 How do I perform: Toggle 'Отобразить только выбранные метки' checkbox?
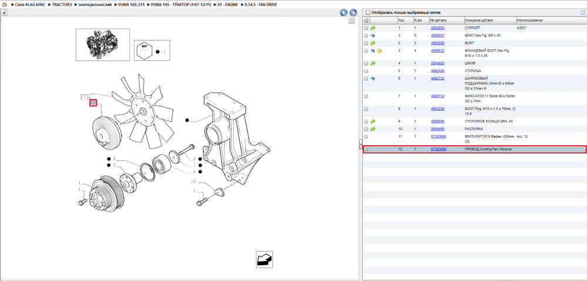pos(367,12)
